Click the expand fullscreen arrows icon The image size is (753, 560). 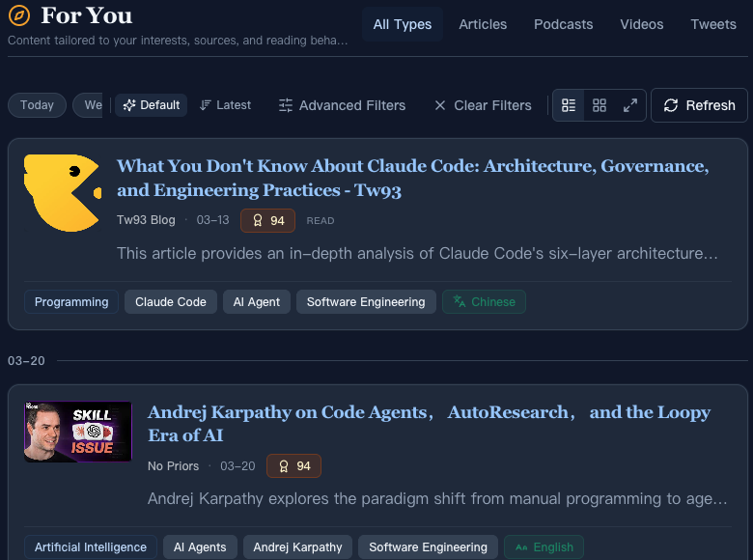click(x=630, y=105)
